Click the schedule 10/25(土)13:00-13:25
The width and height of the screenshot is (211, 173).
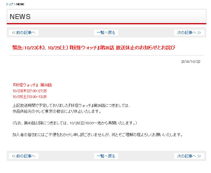click(30, 97)
